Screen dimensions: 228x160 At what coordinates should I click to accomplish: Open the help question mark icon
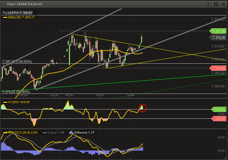pos(208,4)
